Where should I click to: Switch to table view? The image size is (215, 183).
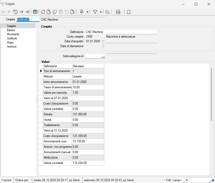35,12
